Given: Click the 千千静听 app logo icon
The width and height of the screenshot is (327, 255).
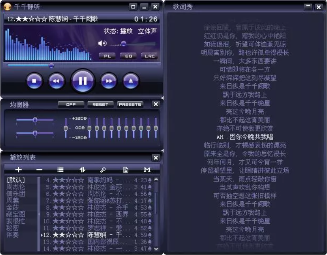Looking at the screenshot, I should pyautogui.click(x=7, y=7).
